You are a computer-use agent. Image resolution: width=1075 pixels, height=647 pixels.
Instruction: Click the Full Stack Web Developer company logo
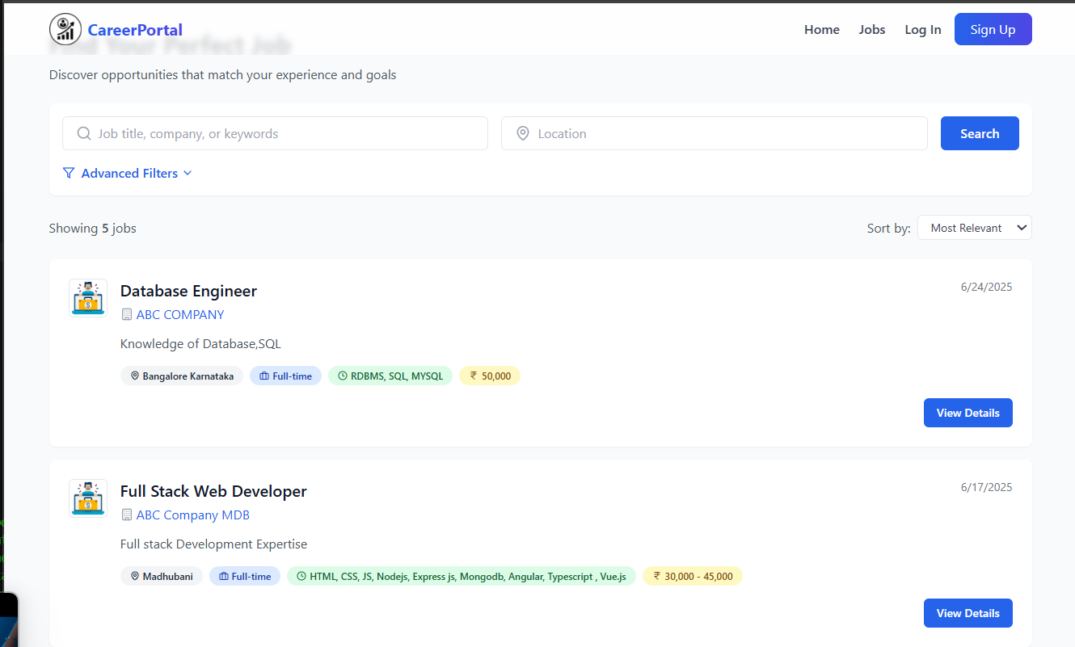(87, 498)
